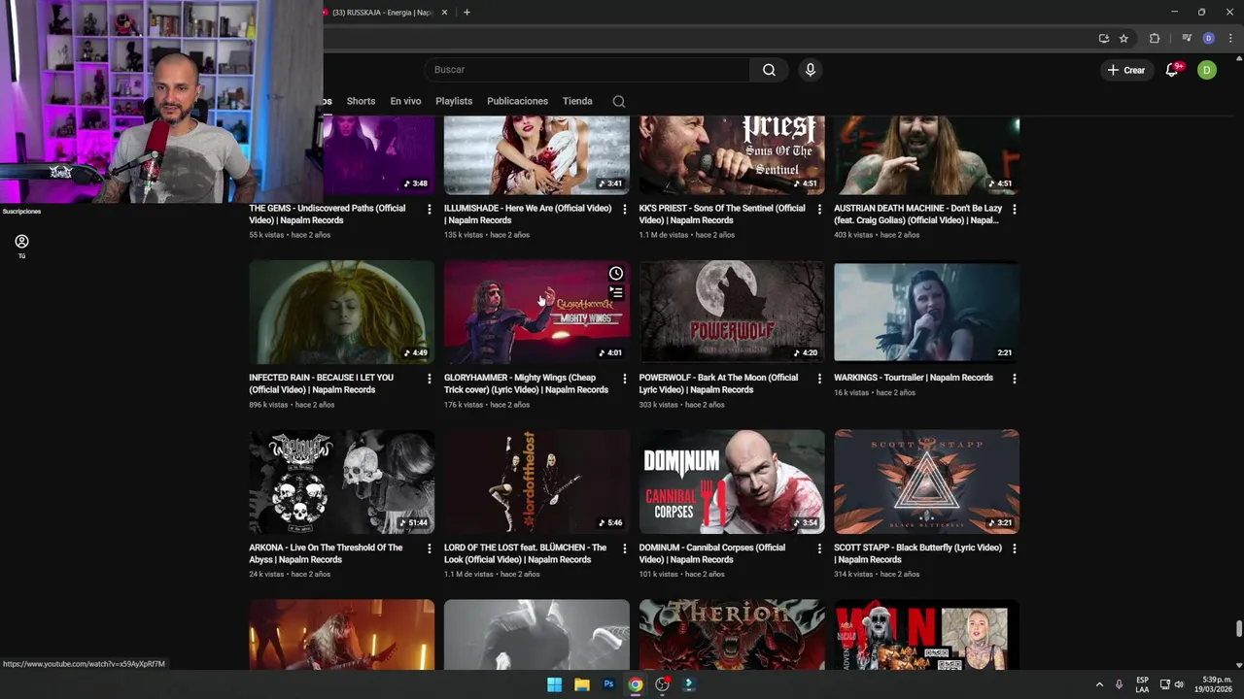Open KK'S PRIEST Sons Of The Sentinel title
This screenshot has width=1244, height=699.
[722, 215]
